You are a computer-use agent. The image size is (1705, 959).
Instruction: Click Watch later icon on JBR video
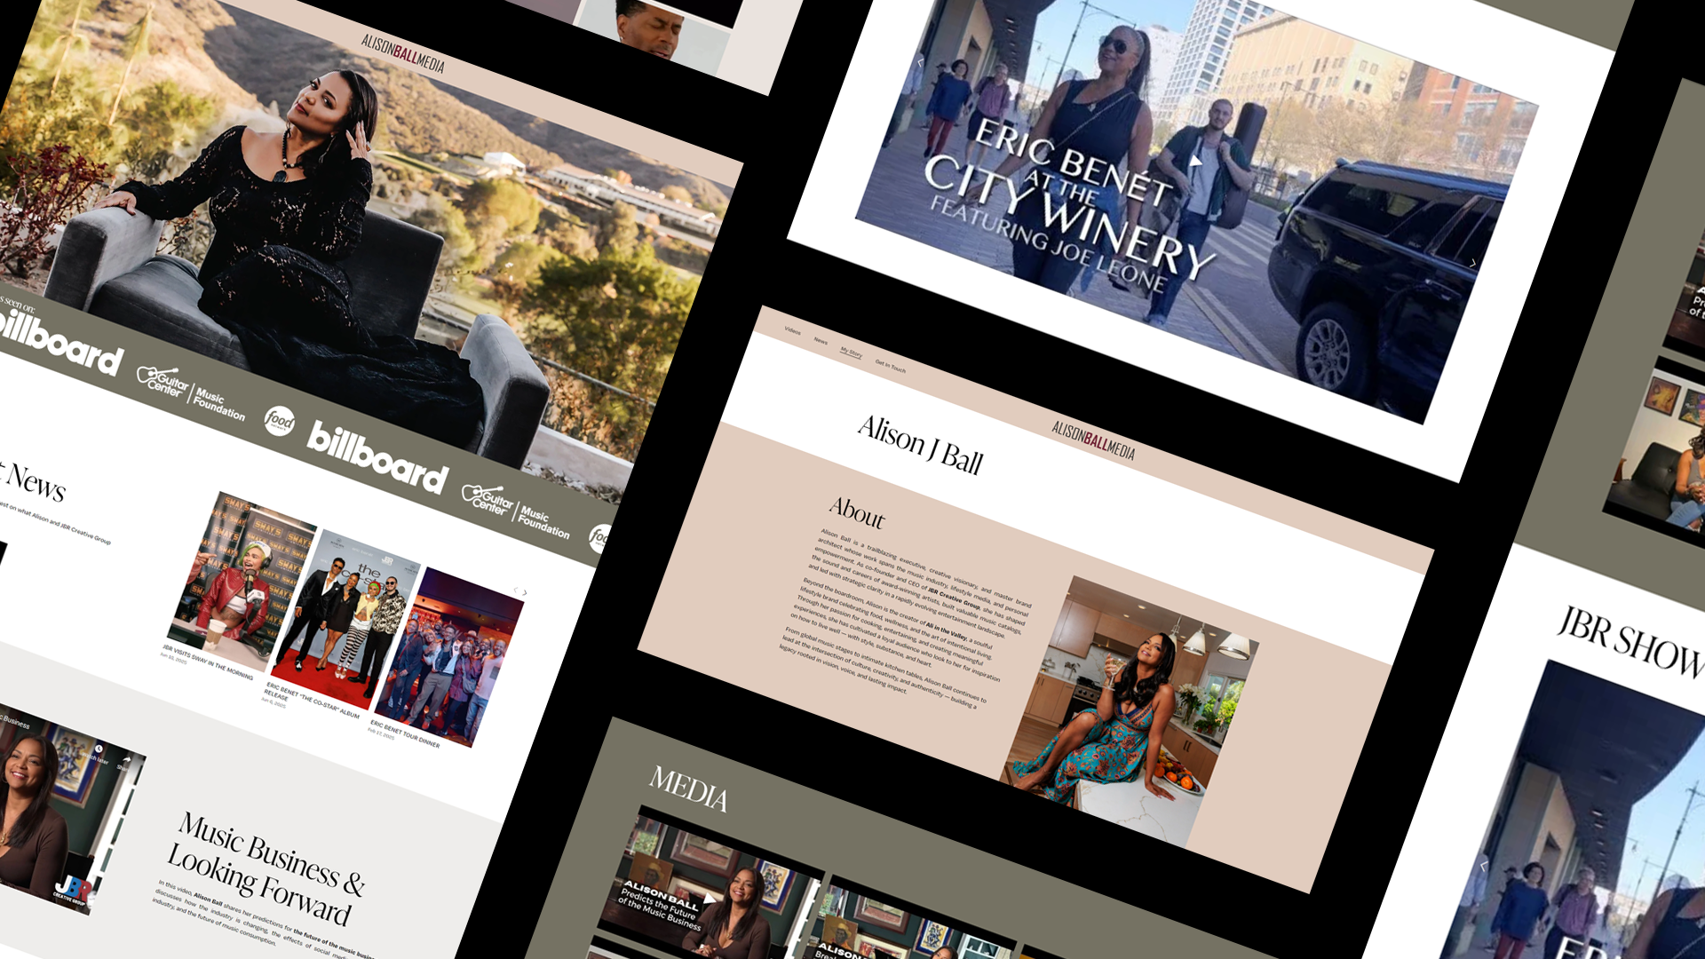tap(99, 750)
